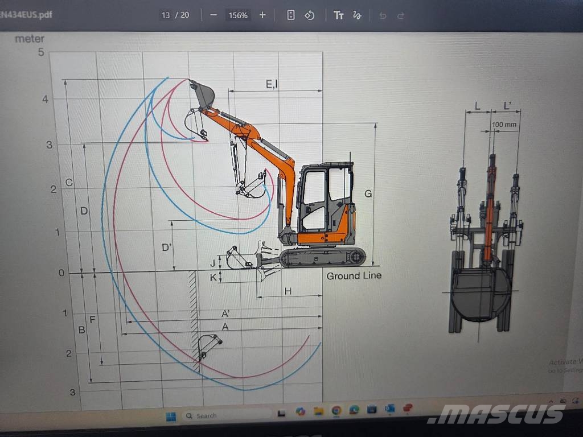
Task: Open Google Chrome from taskbar
Action: point(336,410)
